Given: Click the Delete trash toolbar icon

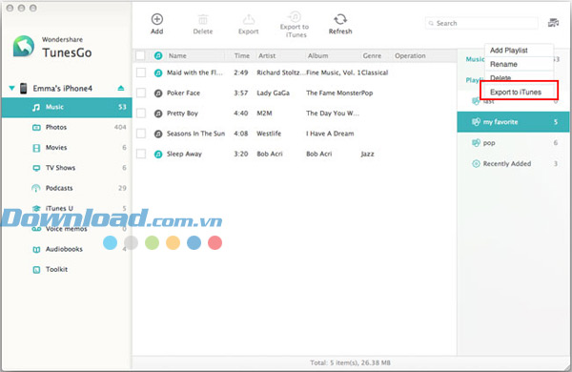Looking at the screenshot, I should tap(203, 19).
